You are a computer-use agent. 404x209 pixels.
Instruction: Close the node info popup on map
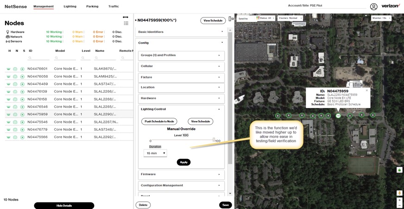coord(367,90)
